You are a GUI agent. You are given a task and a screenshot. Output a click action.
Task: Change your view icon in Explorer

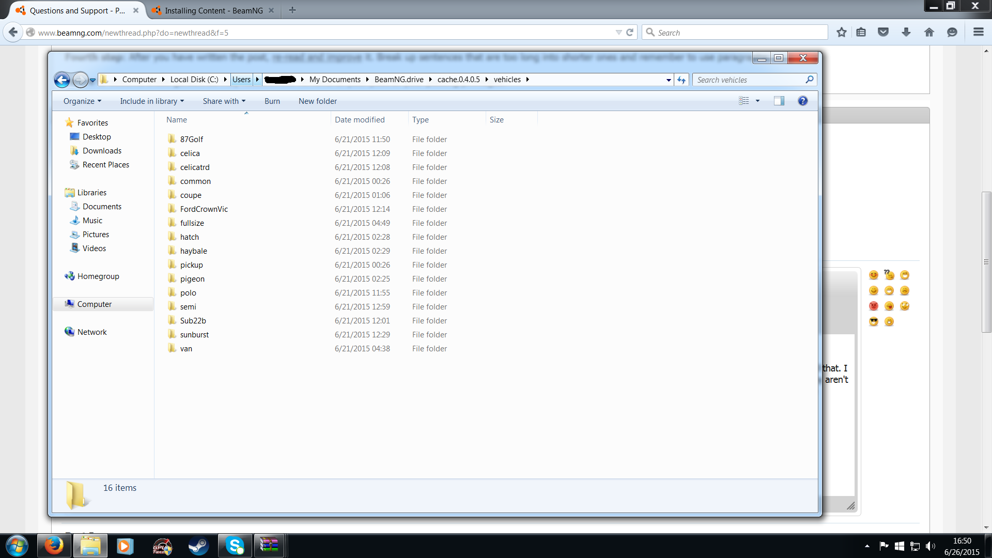744,101
